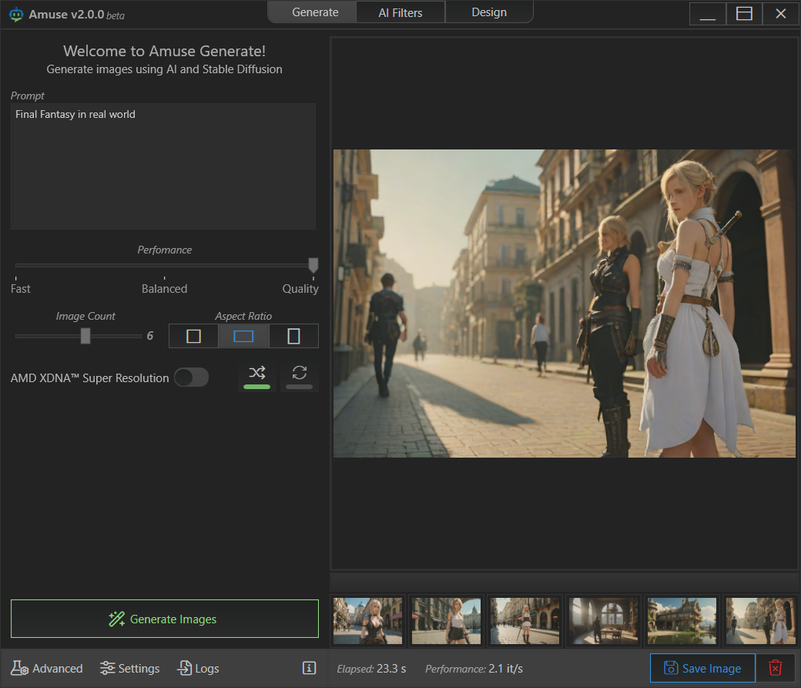Click inside the Prompt text box

click(x=163, y=166)
